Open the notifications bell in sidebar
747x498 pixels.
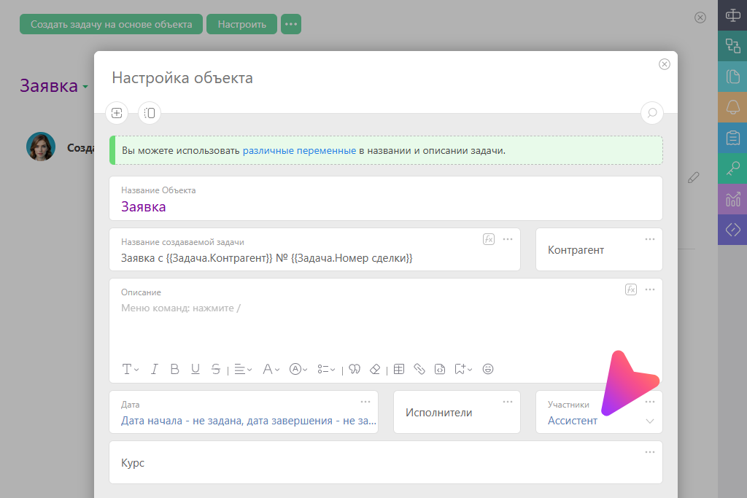click(732, 109)
